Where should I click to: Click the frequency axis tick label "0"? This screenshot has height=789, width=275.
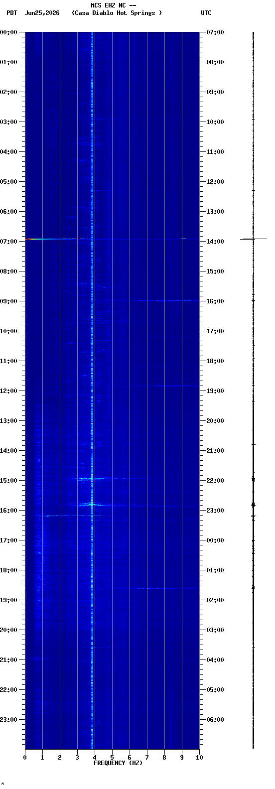[x=25, y=758]
